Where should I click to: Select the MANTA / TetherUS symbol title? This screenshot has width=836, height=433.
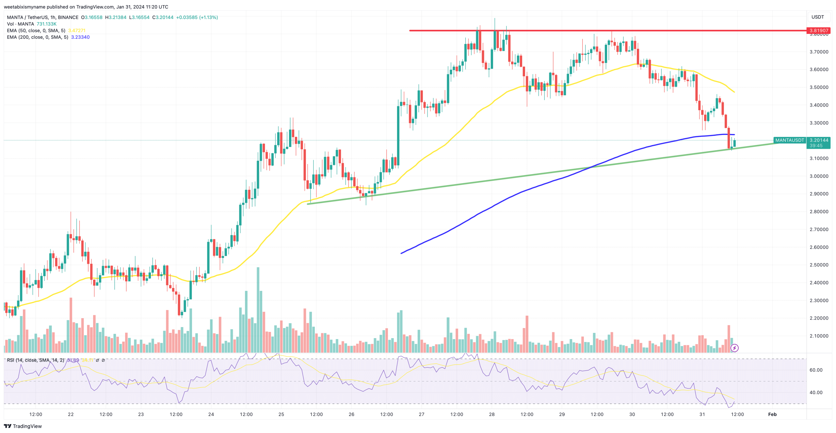pyautogui.click(x=43, y=17)
